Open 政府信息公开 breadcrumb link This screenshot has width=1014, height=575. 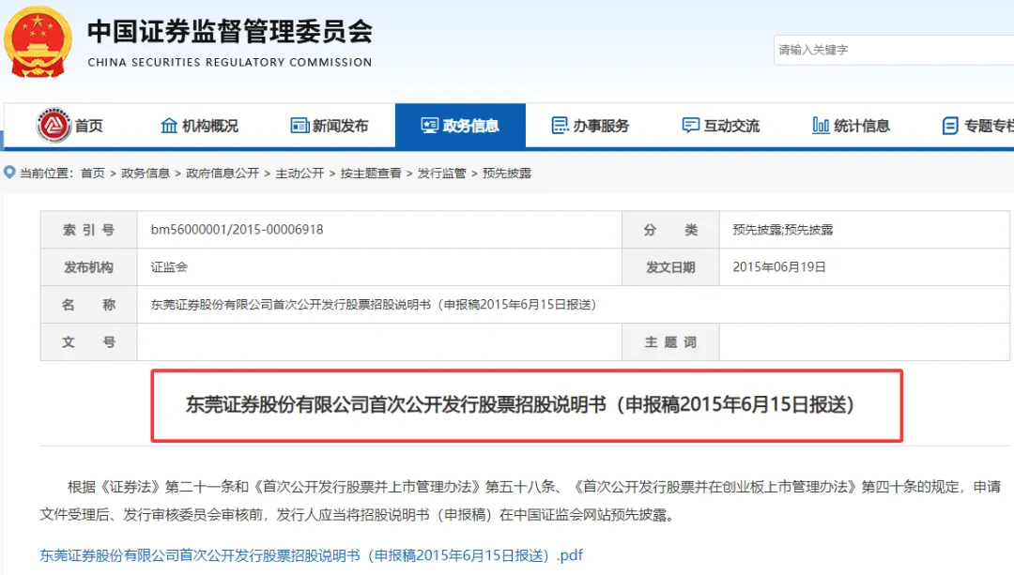point(223,174)
